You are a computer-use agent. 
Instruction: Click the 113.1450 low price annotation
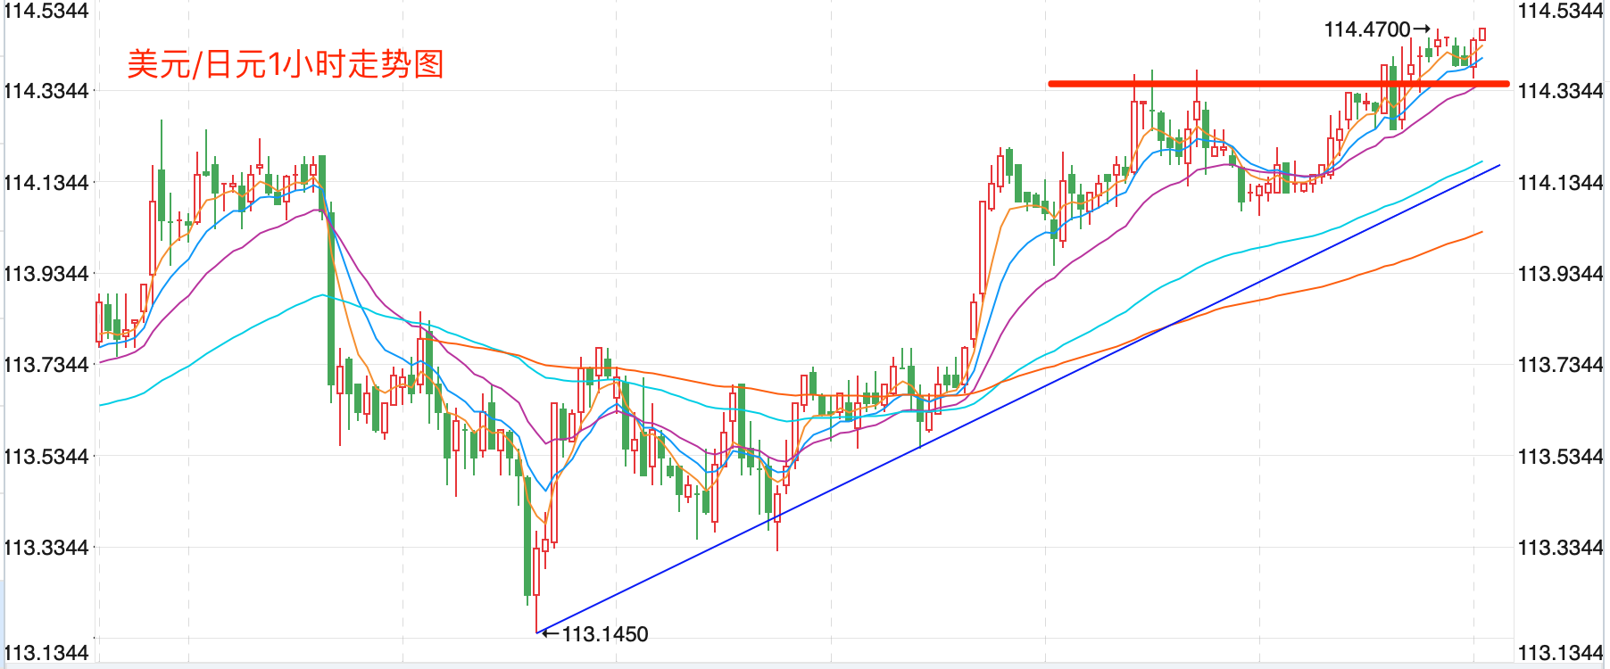(605, 634)
